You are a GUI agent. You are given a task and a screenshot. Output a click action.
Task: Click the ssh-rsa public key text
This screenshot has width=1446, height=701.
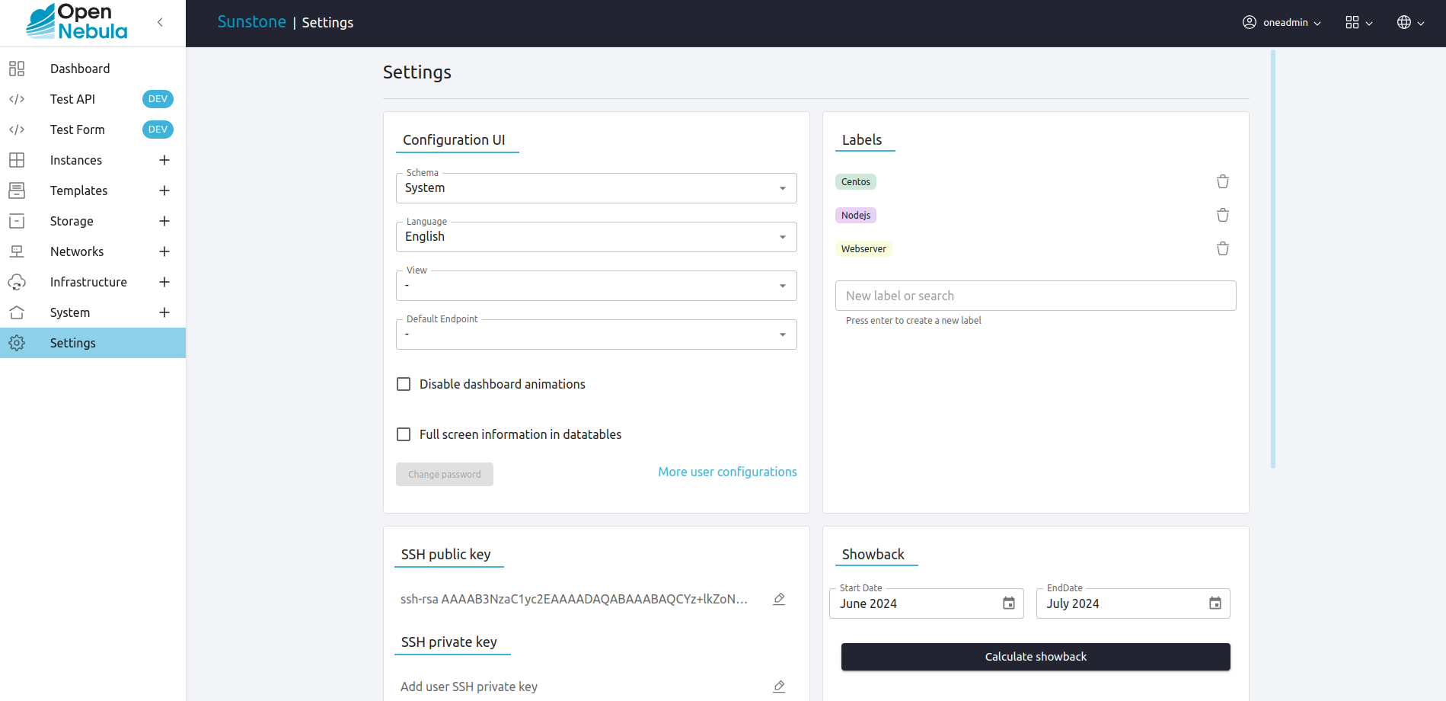(574, 599)
